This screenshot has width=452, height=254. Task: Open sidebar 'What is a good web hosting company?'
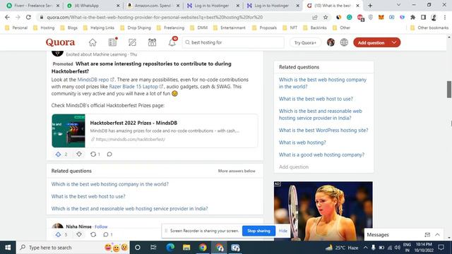tap(322, 155)
